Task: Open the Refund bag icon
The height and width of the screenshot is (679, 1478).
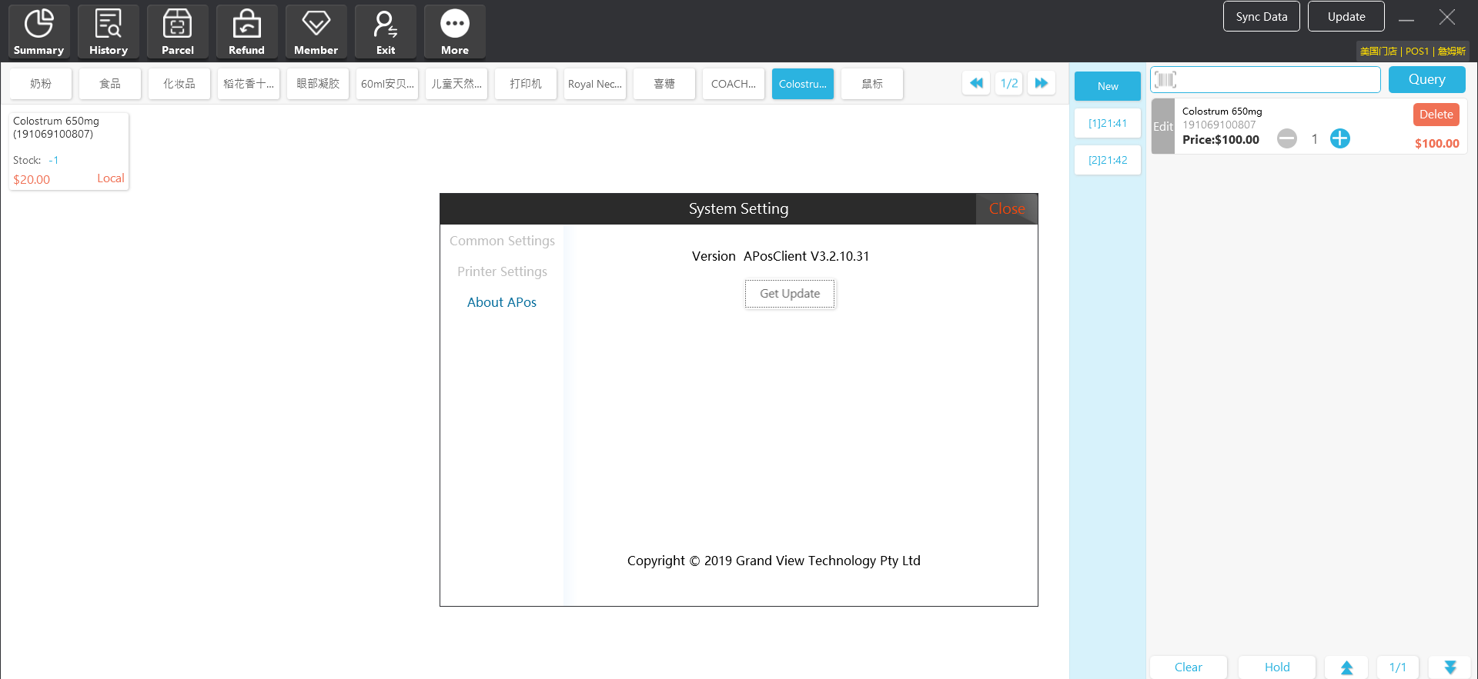Action: (246, 25)
